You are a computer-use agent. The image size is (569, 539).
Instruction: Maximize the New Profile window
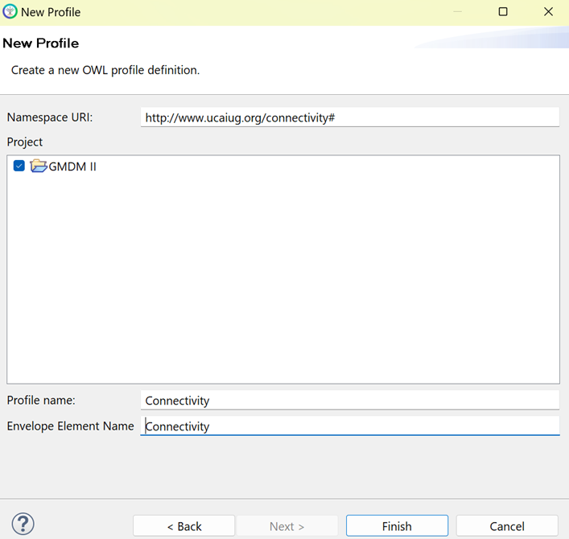click(503, 12)
